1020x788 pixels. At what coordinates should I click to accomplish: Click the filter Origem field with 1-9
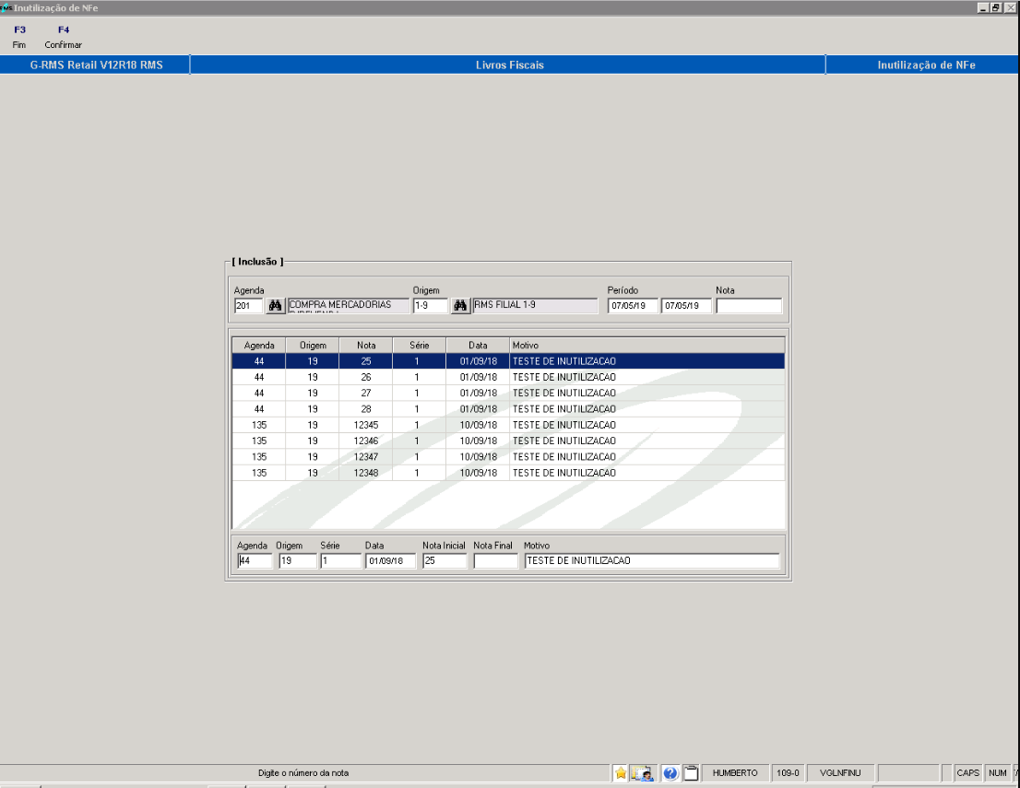[x=431, y=306]
